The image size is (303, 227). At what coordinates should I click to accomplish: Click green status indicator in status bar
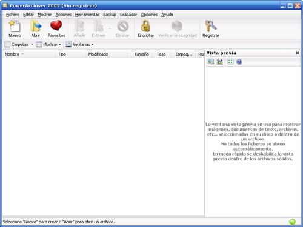[292, 222]
